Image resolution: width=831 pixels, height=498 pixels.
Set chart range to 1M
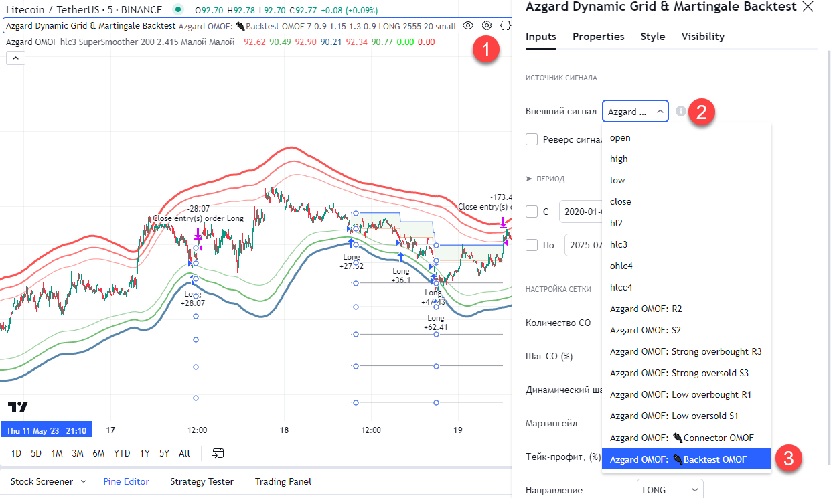[57, 453]
